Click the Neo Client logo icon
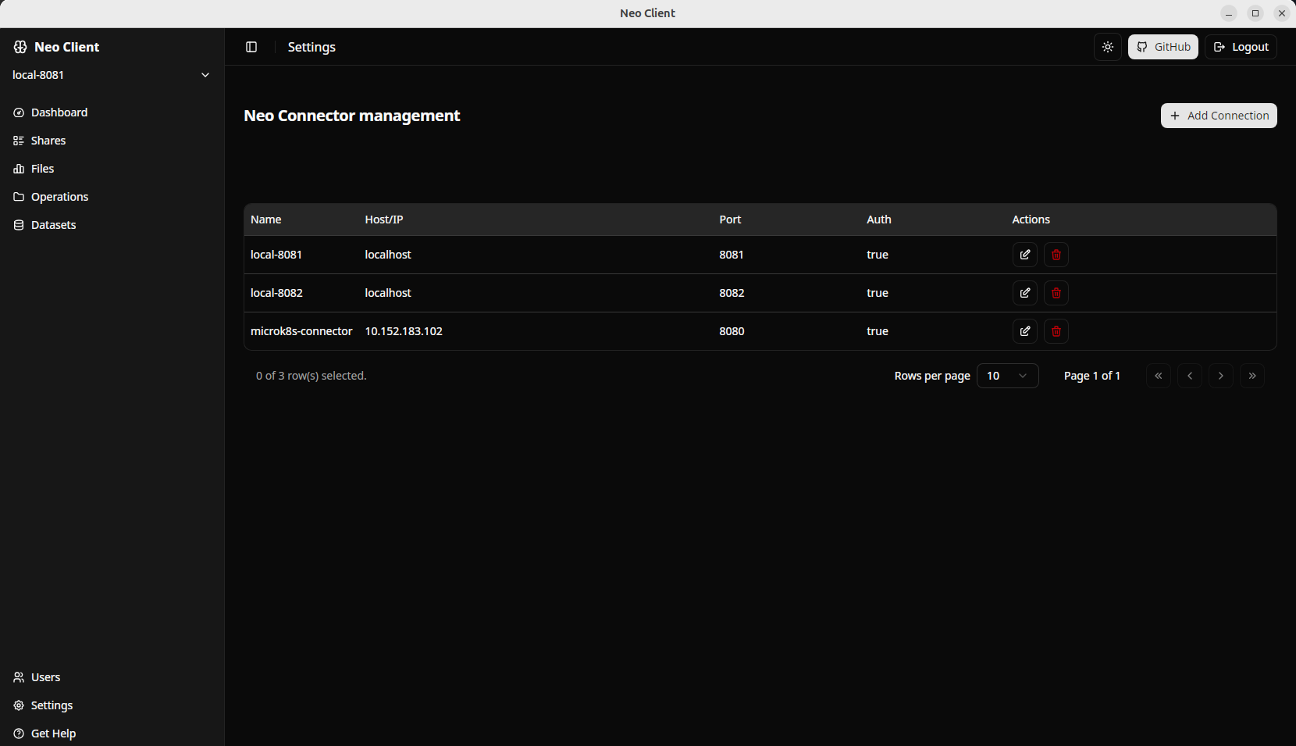Image resolution: width=1296 pixels, height=746 pixels. (20, 46)
